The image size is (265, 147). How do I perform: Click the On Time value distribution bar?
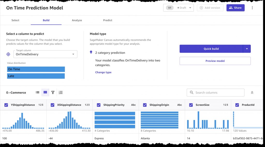click(x=36, y=69)
